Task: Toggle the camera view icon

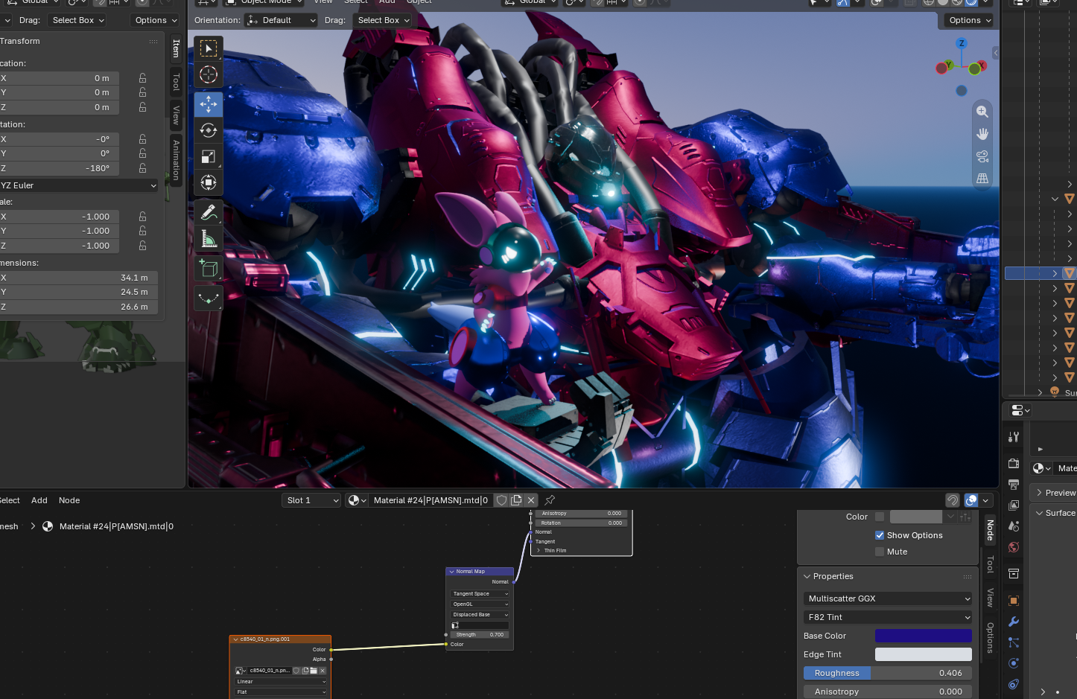Action: tap(982, 156)
